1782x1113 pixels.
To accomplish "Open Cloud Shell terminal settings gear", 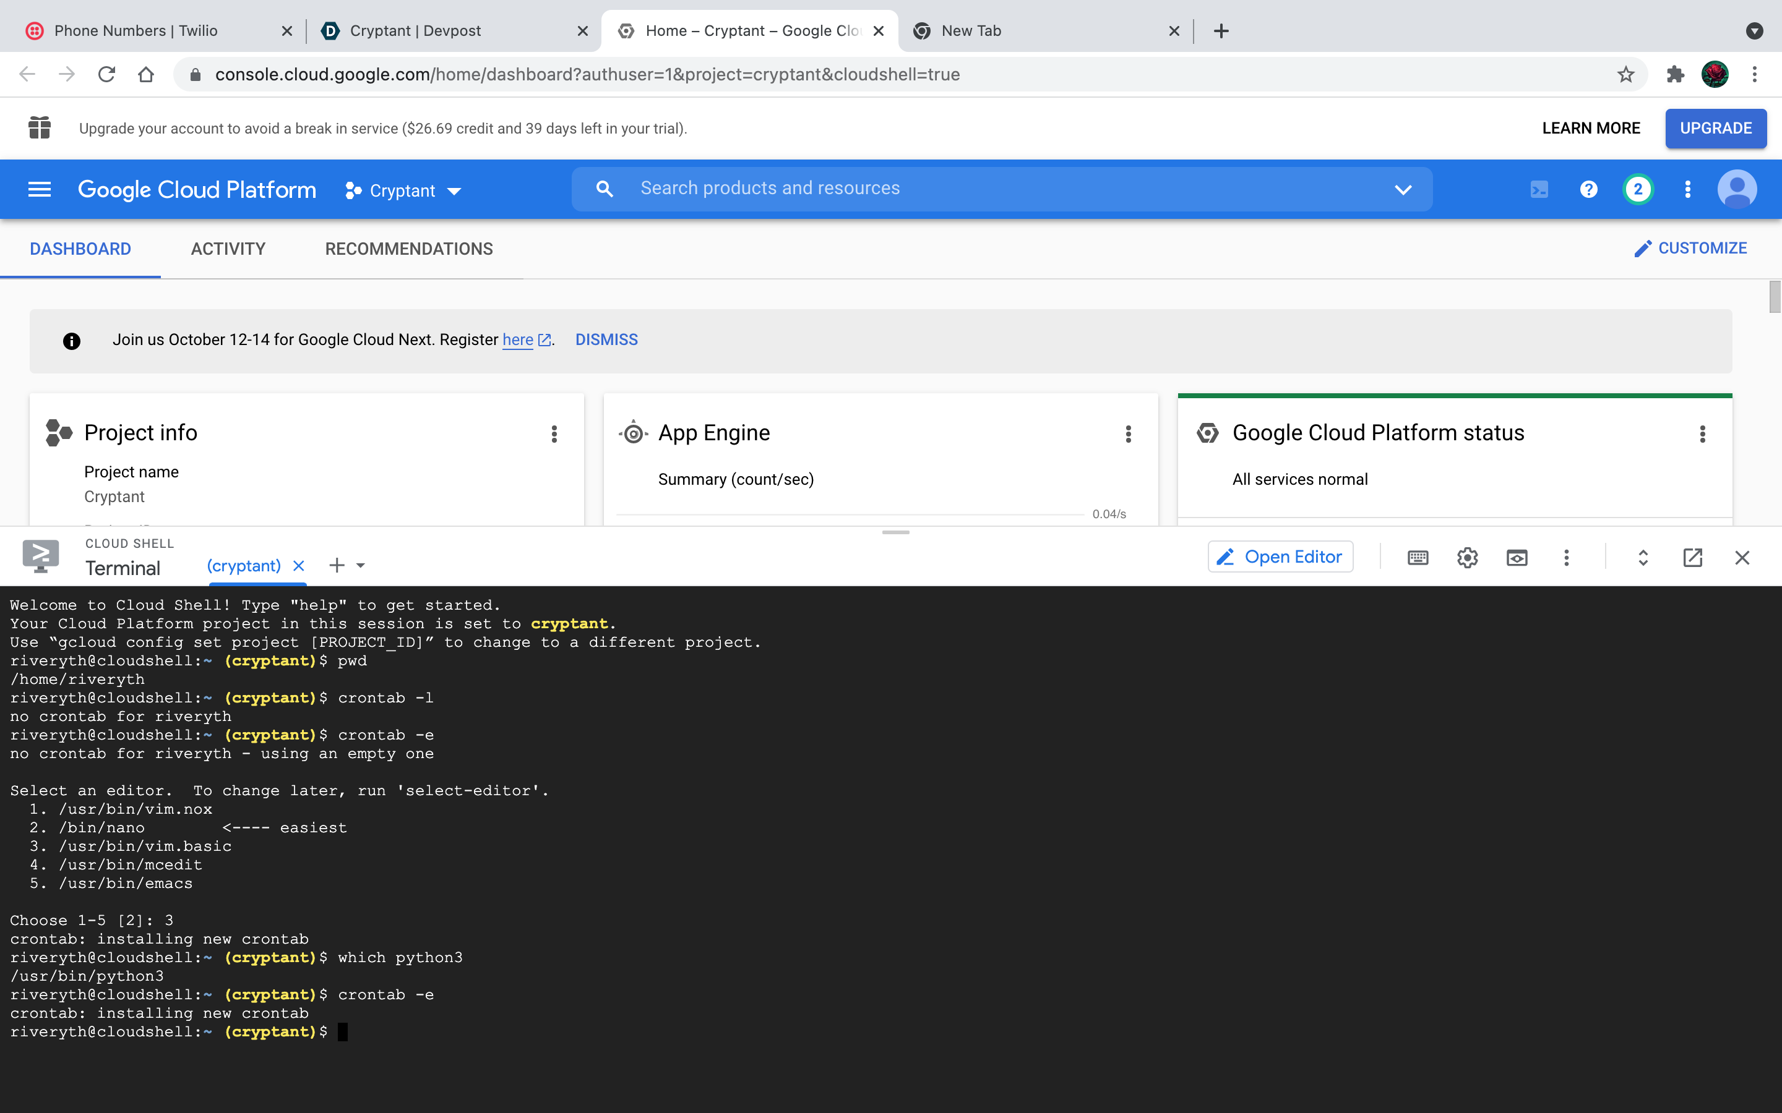I will (1467, 558).
